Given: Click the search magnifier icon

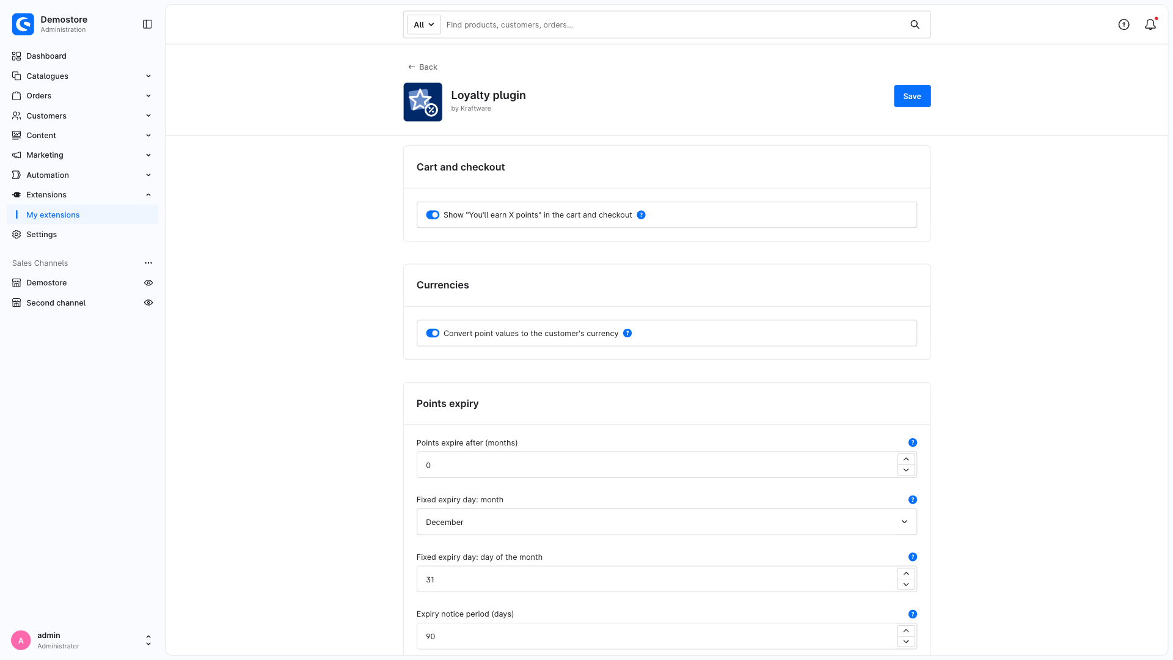Looking at the screenshot, I should click(x=915, y=24).
